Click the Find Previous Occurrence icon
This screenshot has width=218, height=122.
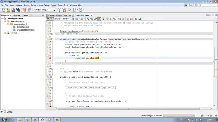(92, 19)
